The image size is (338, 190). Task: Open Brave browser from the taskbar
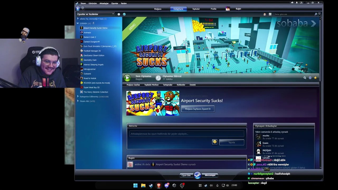coord(159,185)
